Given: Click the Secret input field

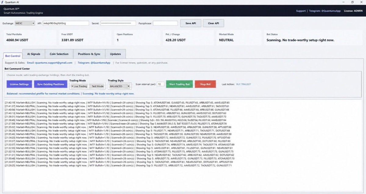Looking at the screenshot, I should (x=118, y=23).
